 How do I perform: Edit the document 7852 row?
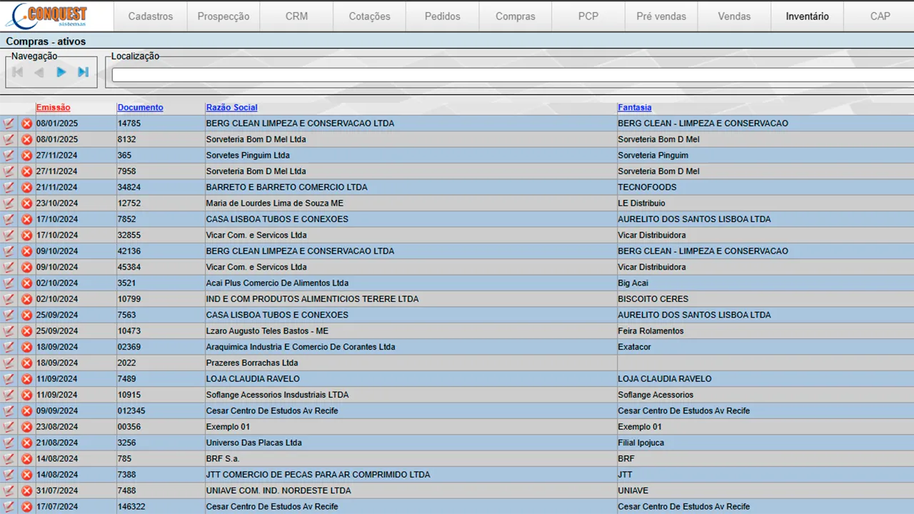point(9,219)
